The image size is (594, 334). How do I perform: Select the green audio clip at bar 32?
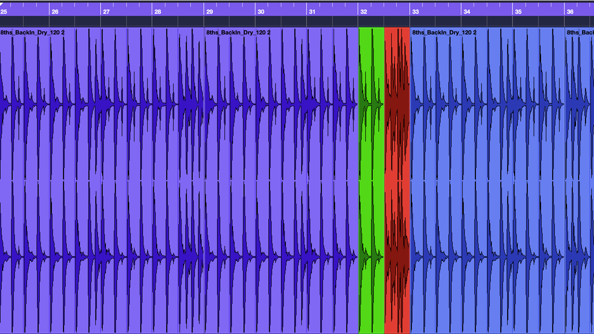point(371,180)
